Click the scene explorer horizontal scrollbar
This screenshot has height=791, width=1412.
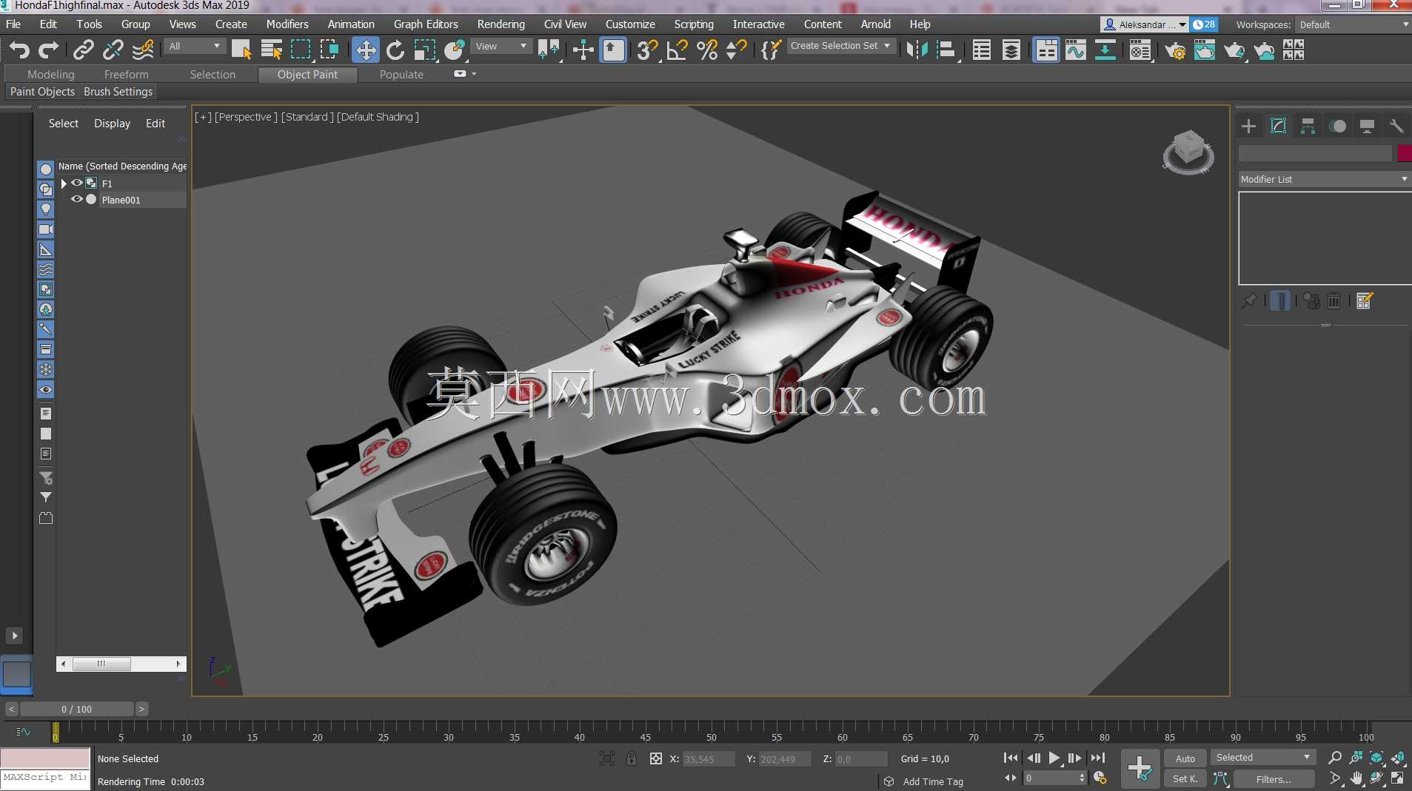121,664
